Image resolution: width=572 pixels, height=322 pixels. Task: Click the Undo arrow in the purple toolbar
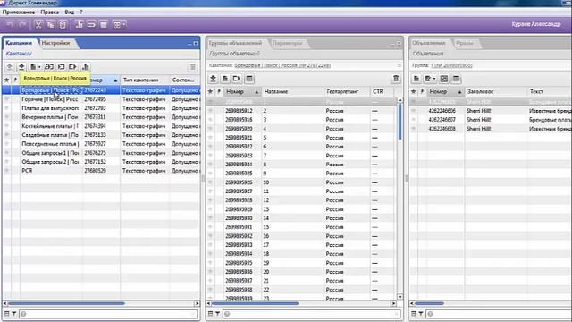click(x=10, y=25)
